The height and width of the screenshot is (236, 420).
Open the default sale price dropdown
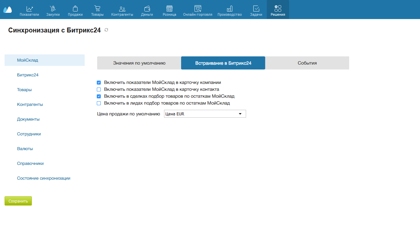point(205,114)
